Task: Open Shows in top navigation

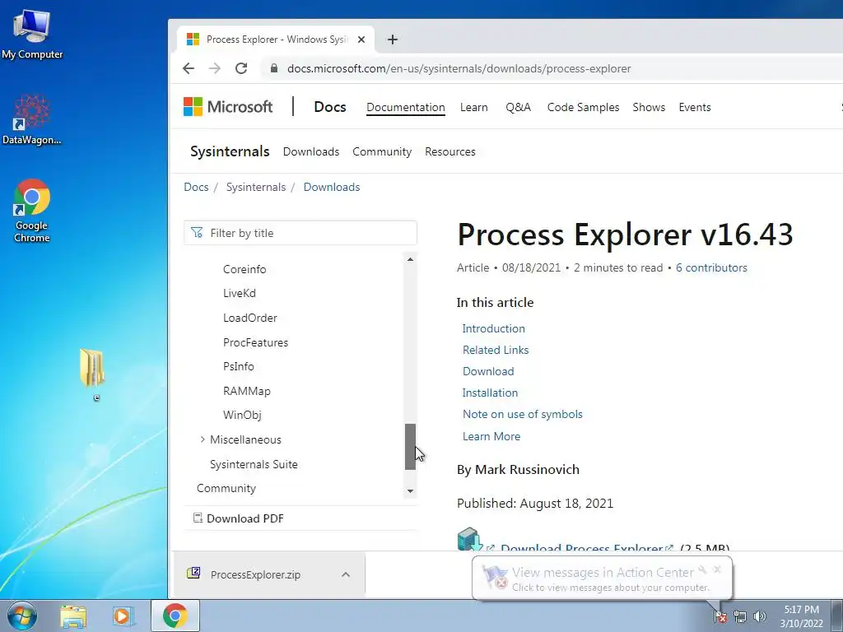Action: point(649,107)
